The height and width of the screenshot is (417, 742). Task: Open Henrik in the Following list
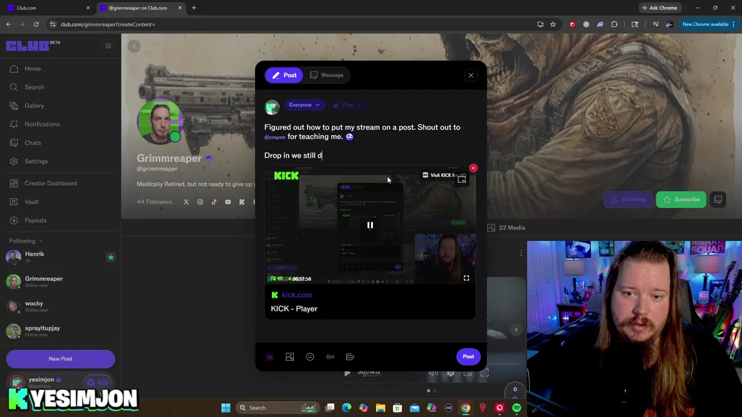[x=60, y=257]
